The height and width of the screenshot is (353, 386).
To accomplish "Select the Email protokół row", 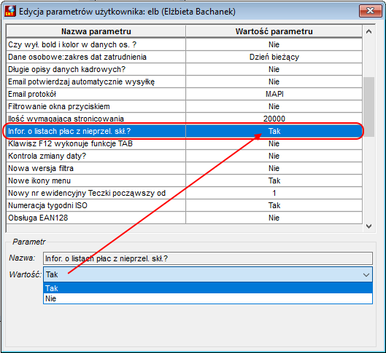I will pos(185,94).
